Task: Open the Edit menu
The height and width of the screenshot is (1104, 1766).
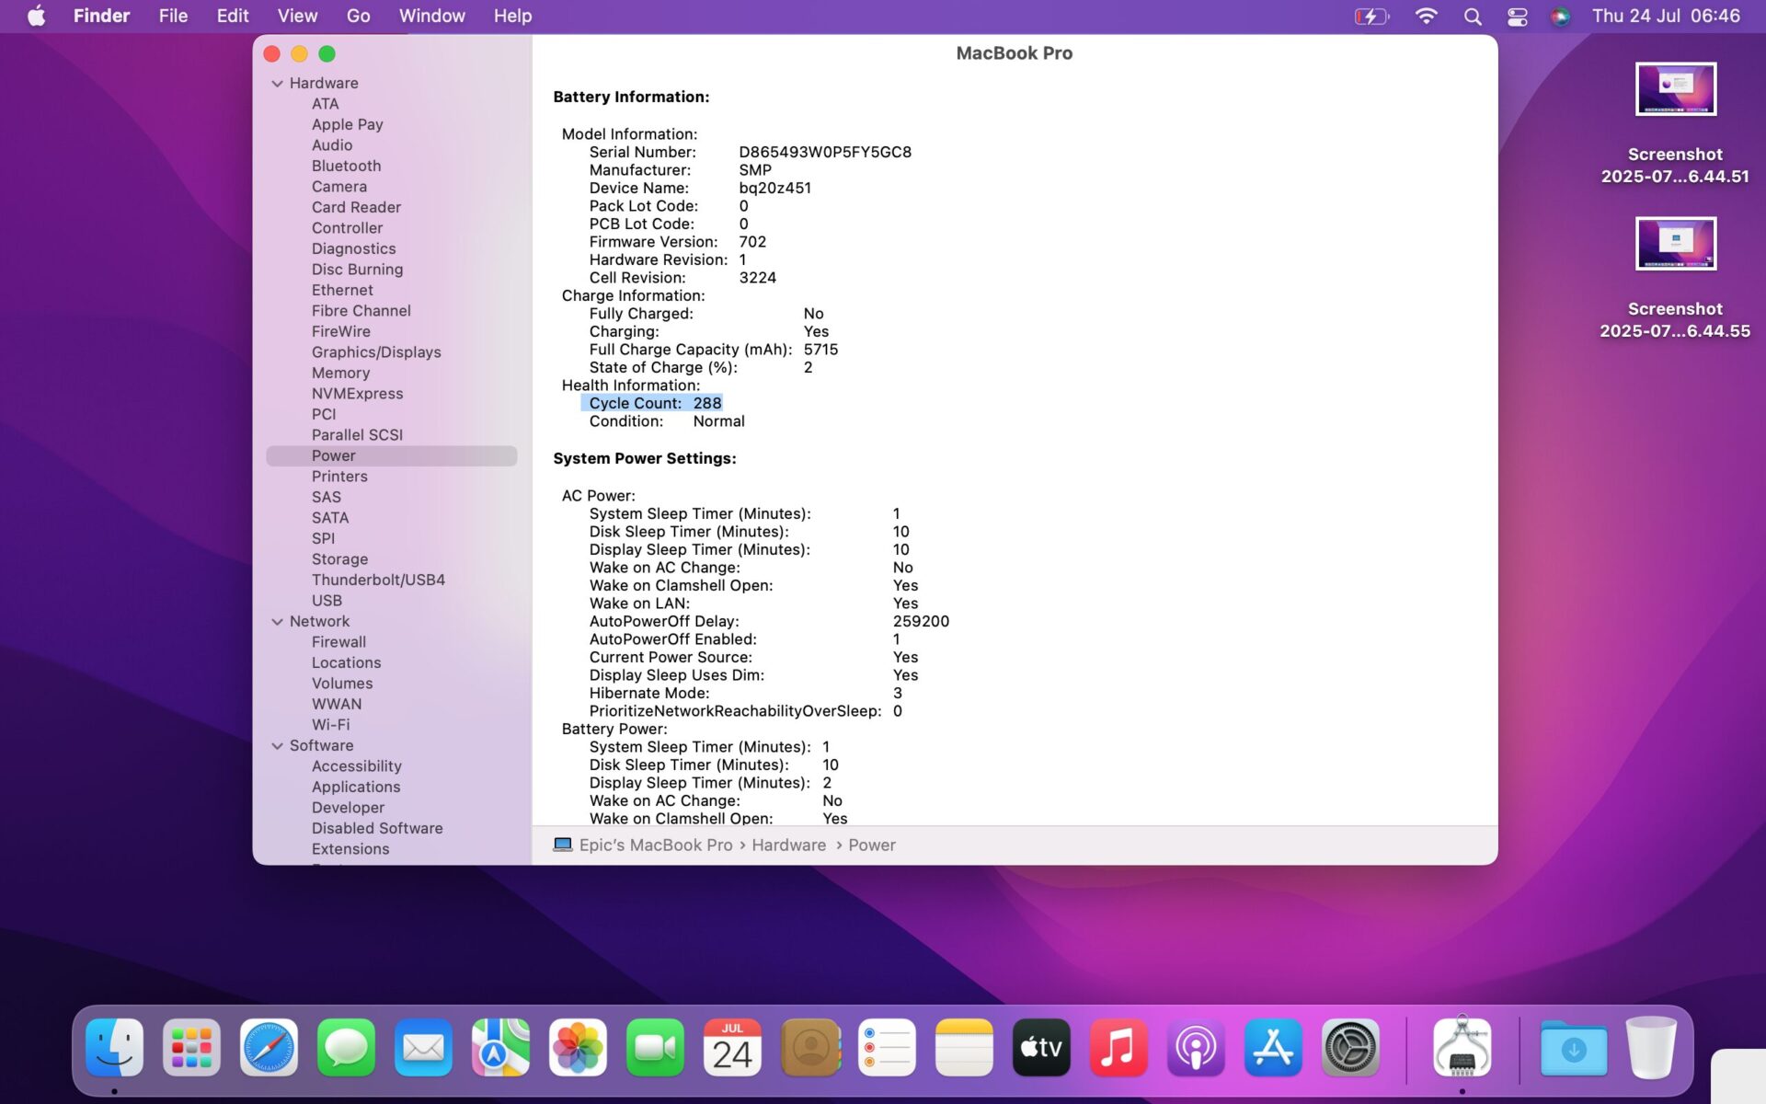Action: [233, 16]
